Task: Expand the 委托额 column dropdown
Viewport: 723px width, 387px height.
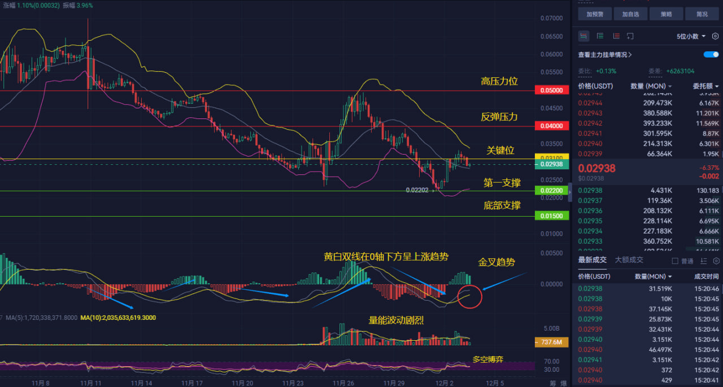Action: 705,86
